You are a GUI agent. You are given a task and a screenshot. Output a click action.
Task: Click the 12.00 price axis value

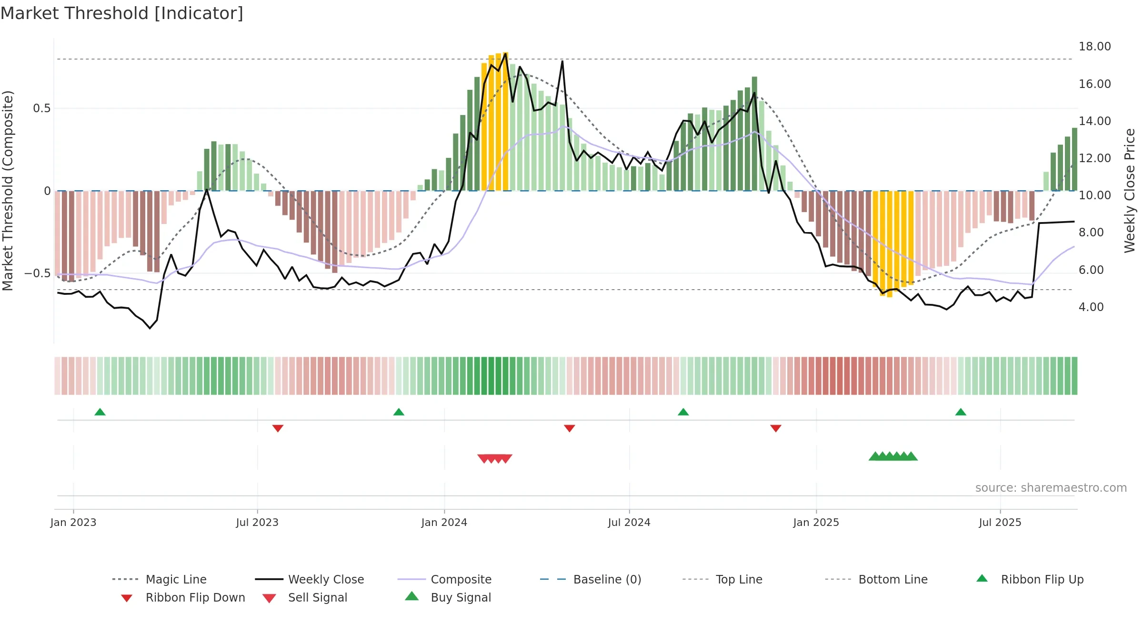tap(1095, 158)
